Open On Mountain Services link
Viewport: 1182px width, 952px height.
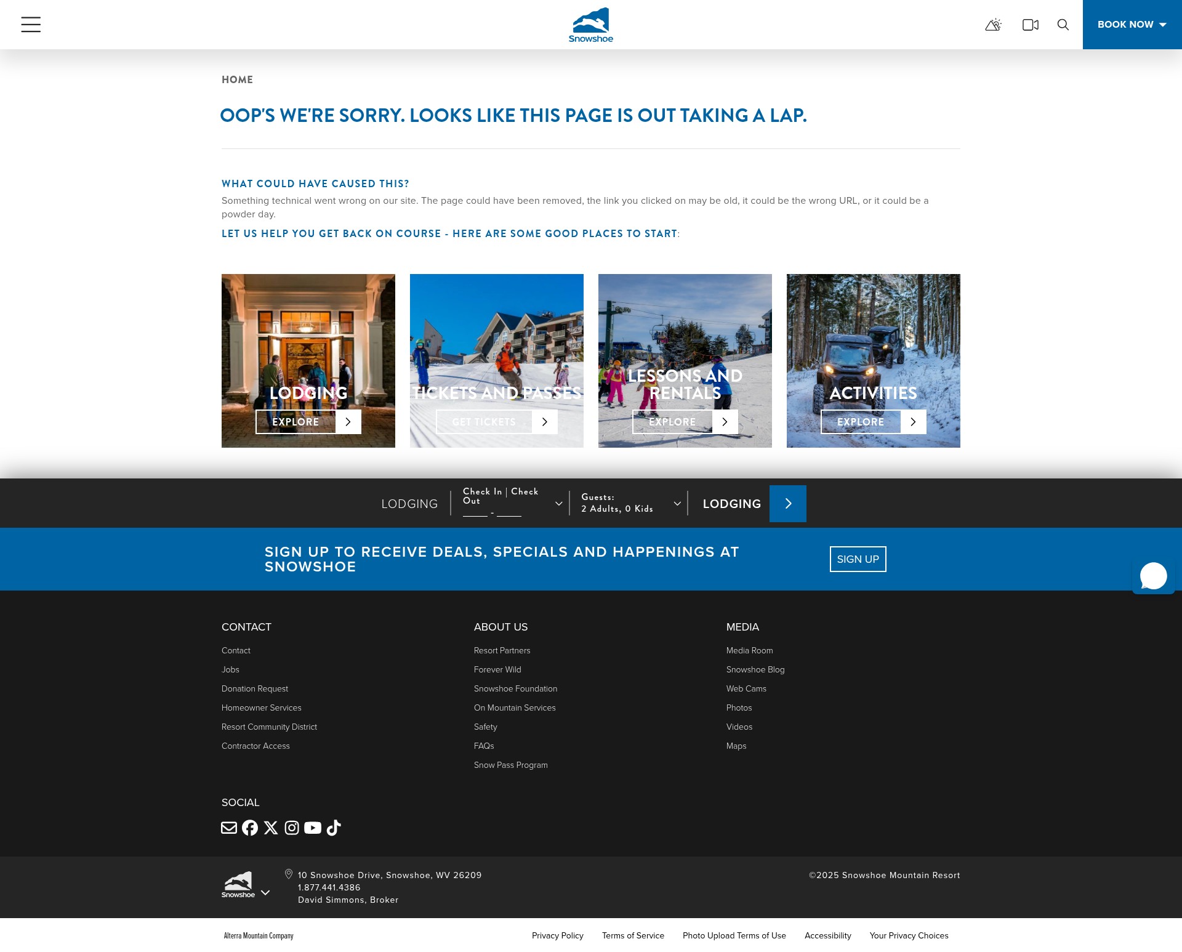click(x=515, y=708)
